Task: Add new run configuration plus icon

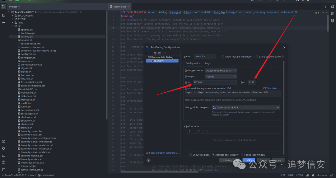Action: point(146,53)
